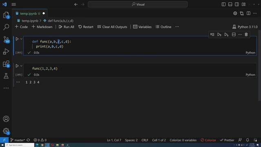Run the func(1,2,3,4) cell
The height and width of the screenshot is (147, 261).
(x=17, y=66)
